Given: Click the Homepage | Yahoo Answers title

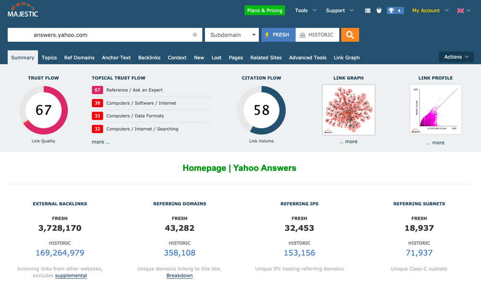Looking at the screenshot, I should 240,168.
